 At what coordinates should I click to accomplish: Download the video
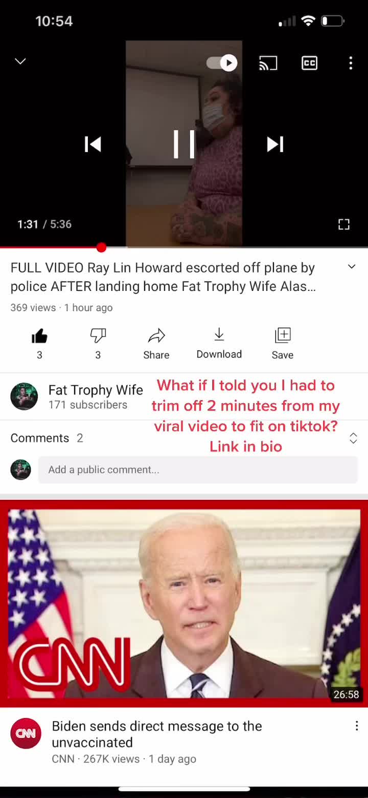coord(219,343)
